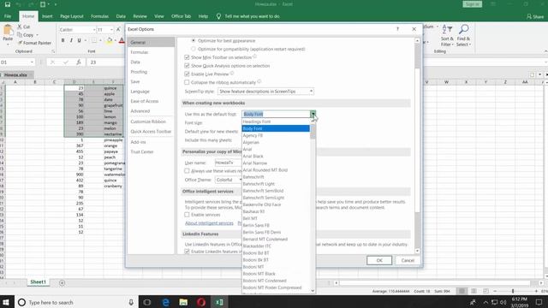Open About intelligent services link
The height and width of the screenshot is (308, 548).
pos(209,223)
